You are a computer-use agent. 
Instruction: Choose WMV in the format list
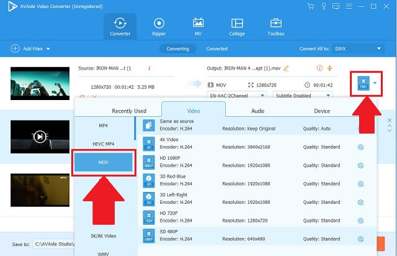pos(104,254)
